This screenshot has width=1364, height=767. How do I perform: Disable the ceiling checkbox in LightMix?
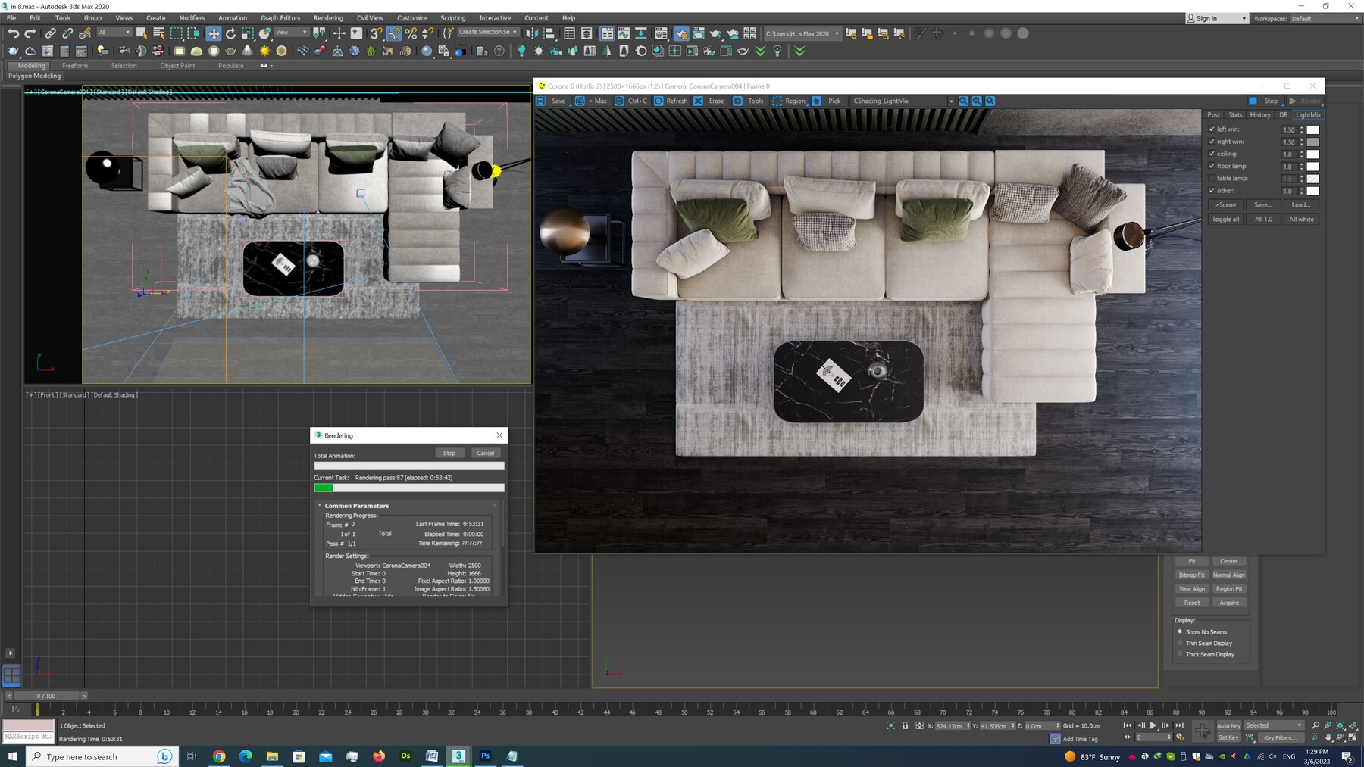click(x=1212, y=154)
